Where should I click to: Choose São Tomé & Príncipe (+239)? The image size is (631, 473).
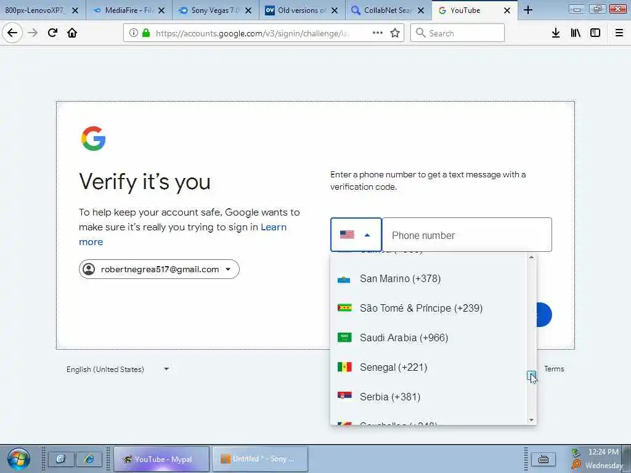click(429, 308)
